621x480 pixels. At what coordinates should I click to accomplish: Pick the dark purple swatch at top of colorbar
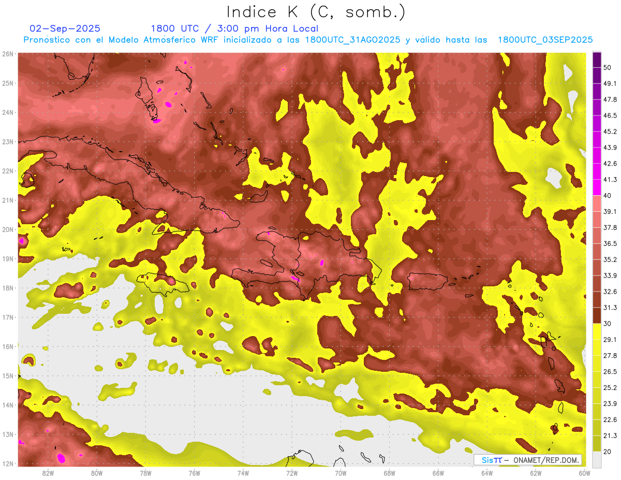click(x=597, y=60)
